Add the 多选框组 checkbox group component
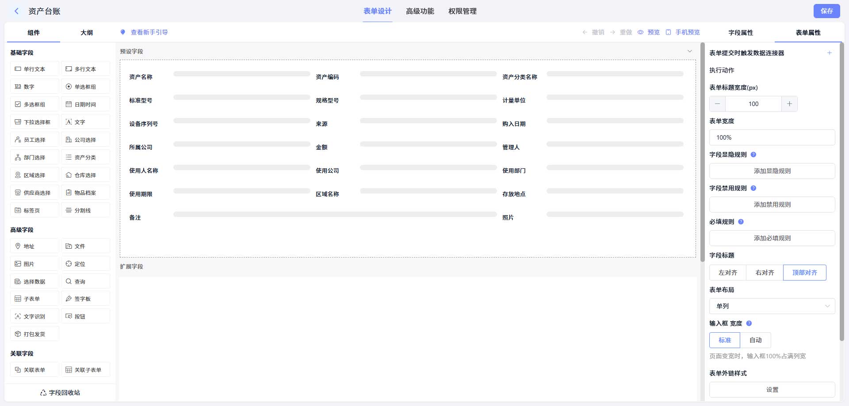This screenshot has height=406, width=849. (x=34, y=104)
